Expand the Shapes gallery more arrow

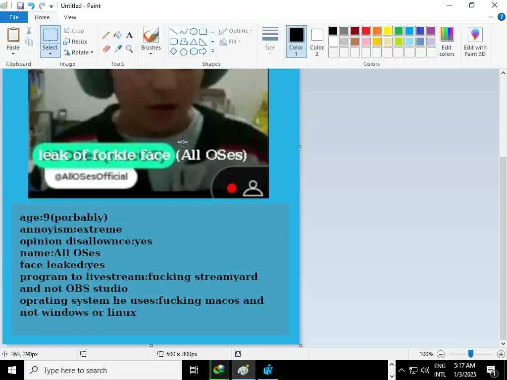pos(212,51)
